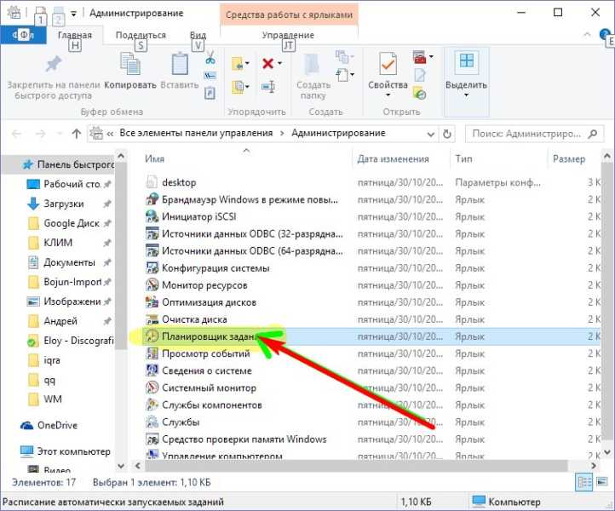
Task: Click Все элементы панели управления breadcrumb
Action: click(196, 134)
